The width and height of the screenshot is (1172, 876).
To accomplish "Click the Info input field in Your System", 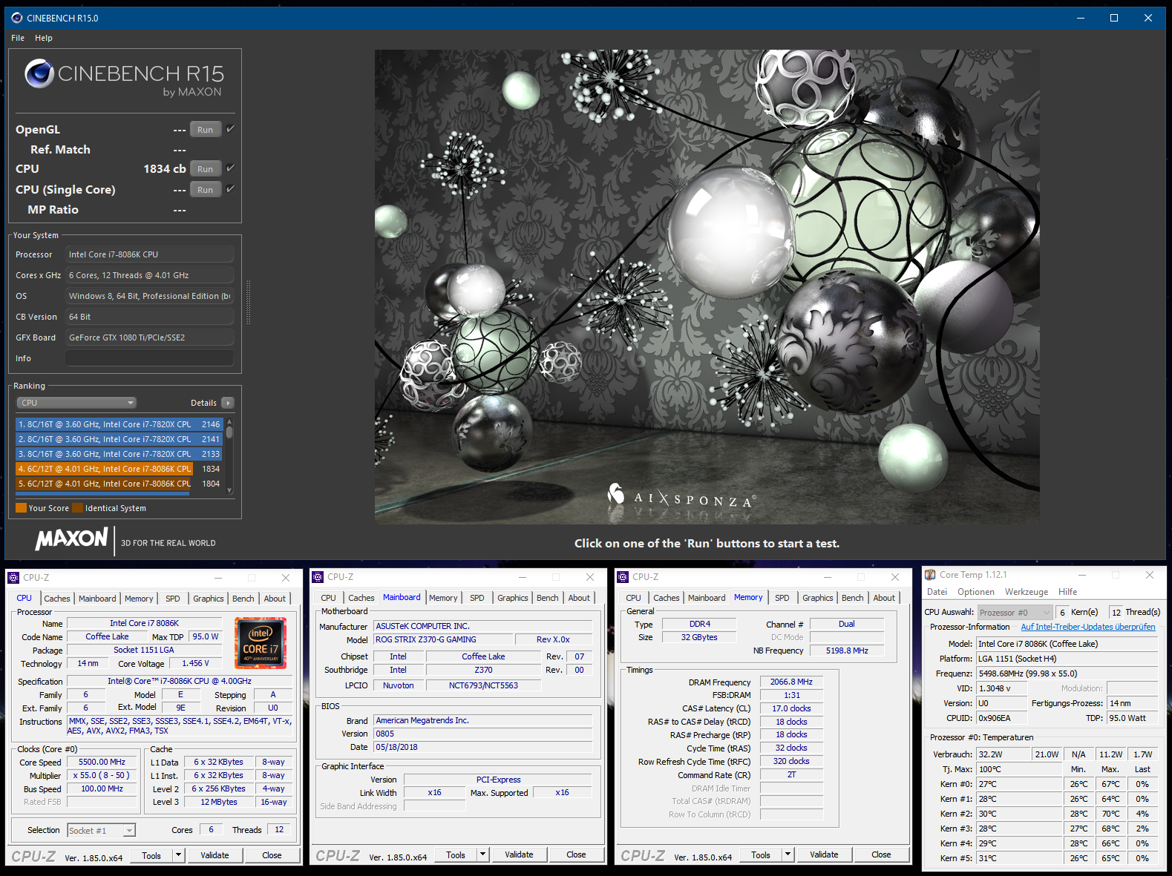I will [149, 358].
